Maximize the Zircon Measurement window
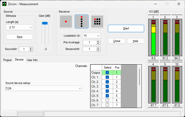The height and width of the screenshot is (117, 185). pyautogui.click(x=167, y=4)
